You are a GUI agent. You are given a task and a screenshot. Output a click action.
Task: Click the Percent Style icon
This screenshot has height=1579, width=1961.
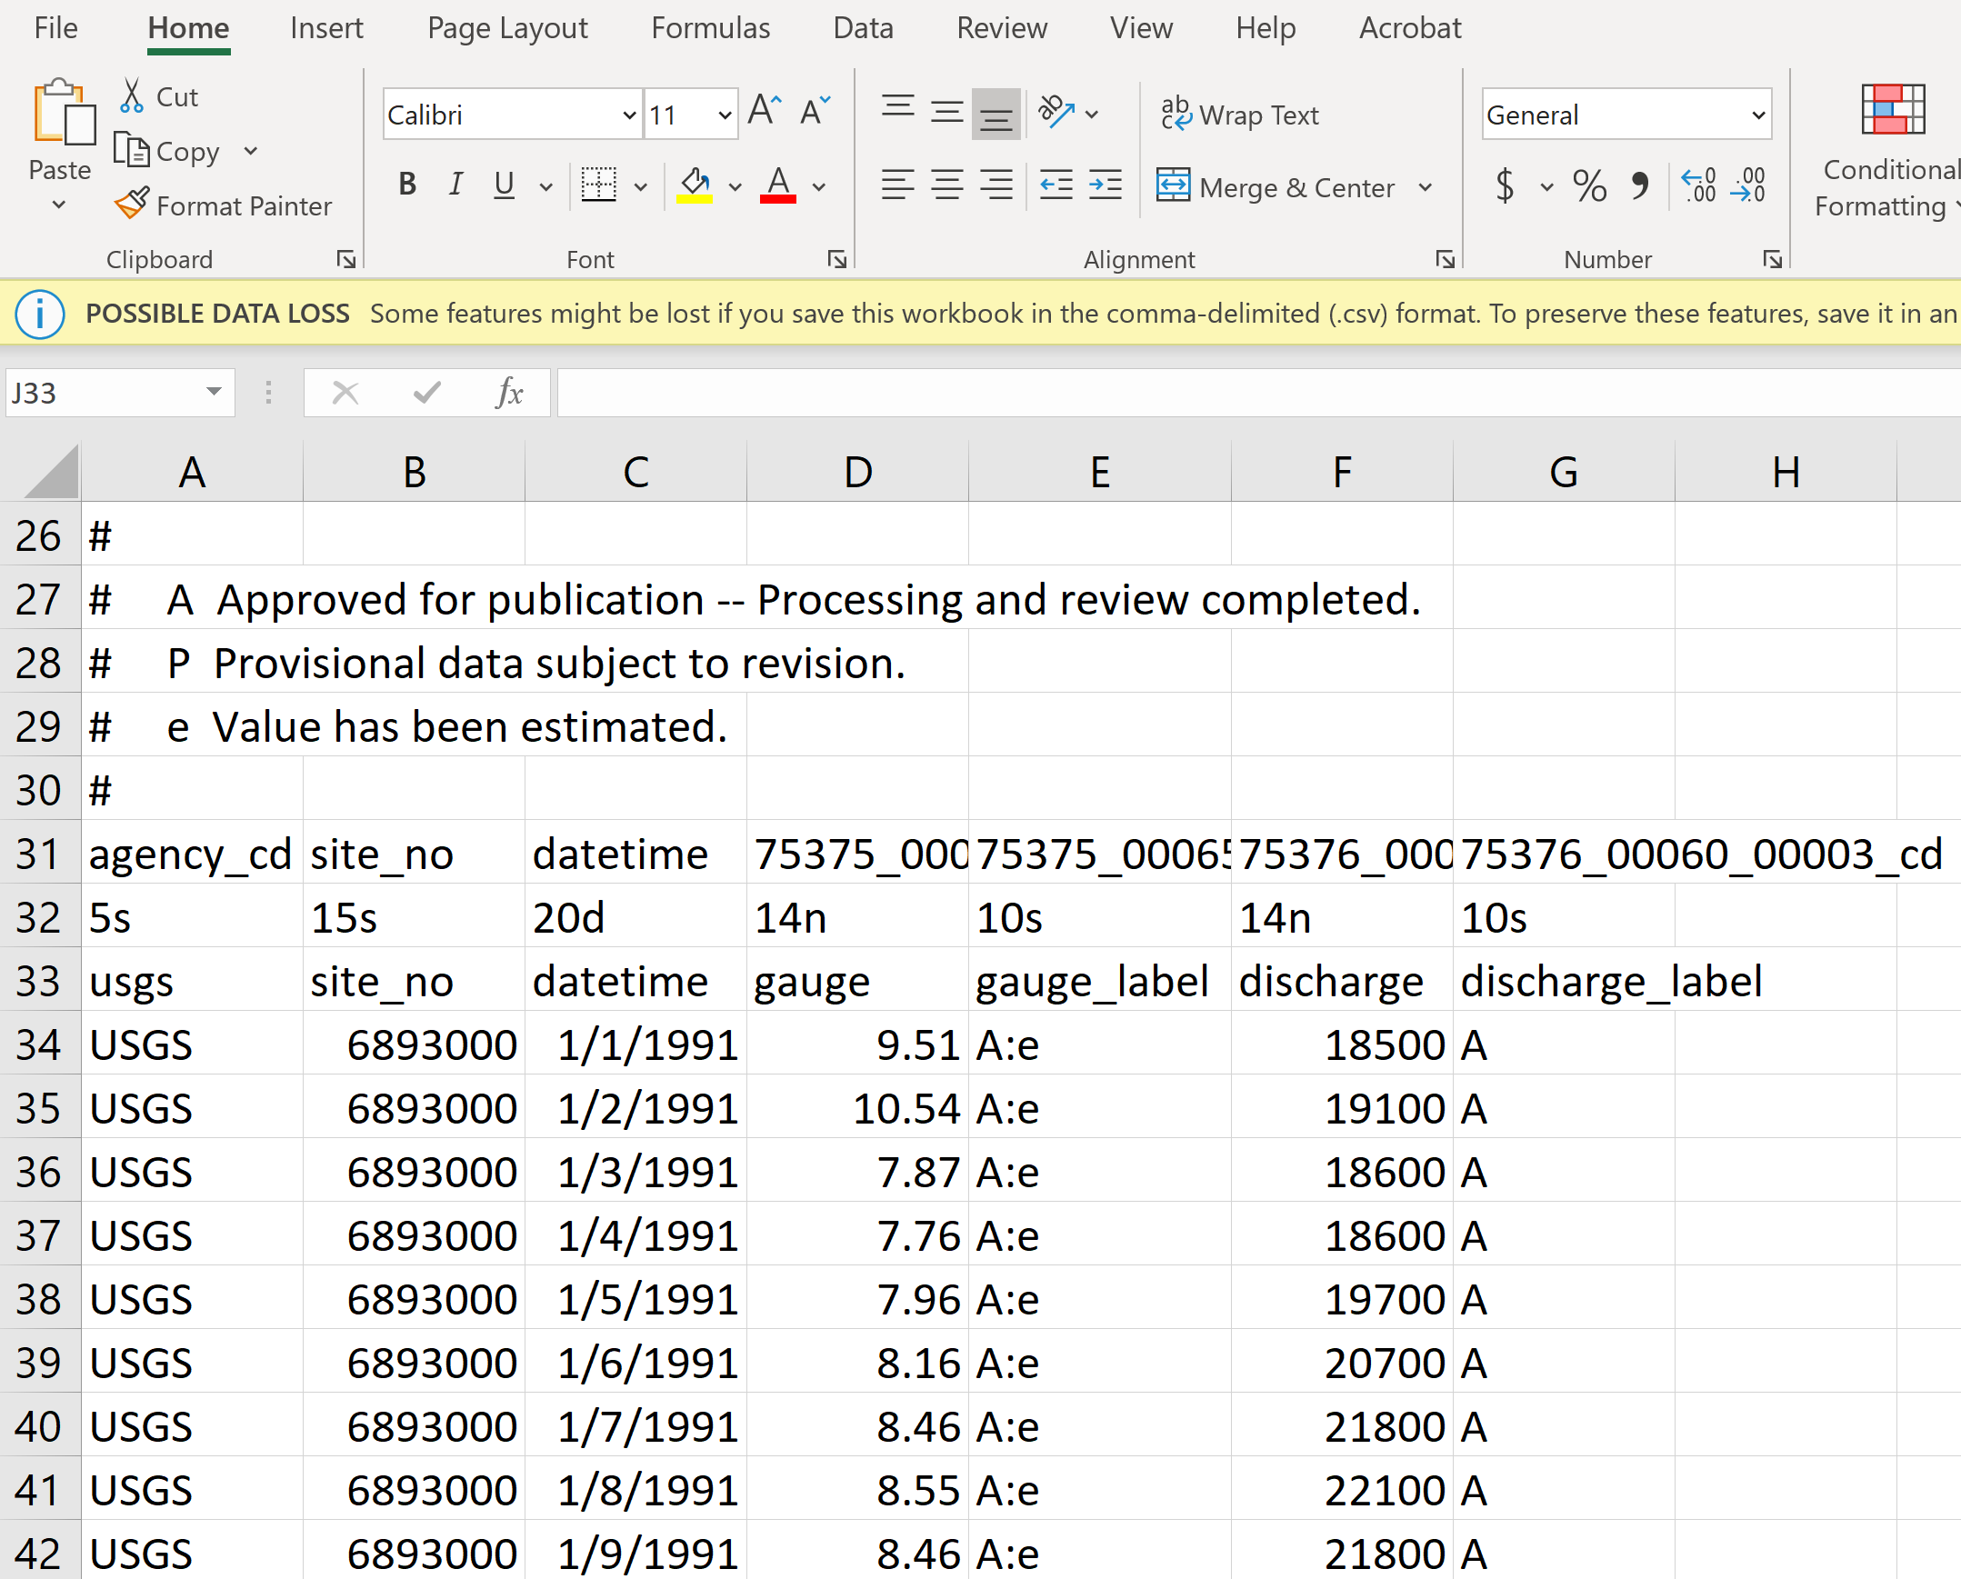pyautogui.click(x=1589, y=185)
